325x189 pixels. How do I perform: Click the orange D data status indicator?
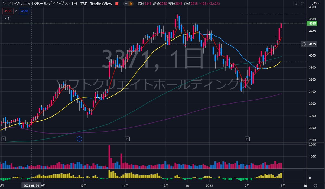pos(131,4)
